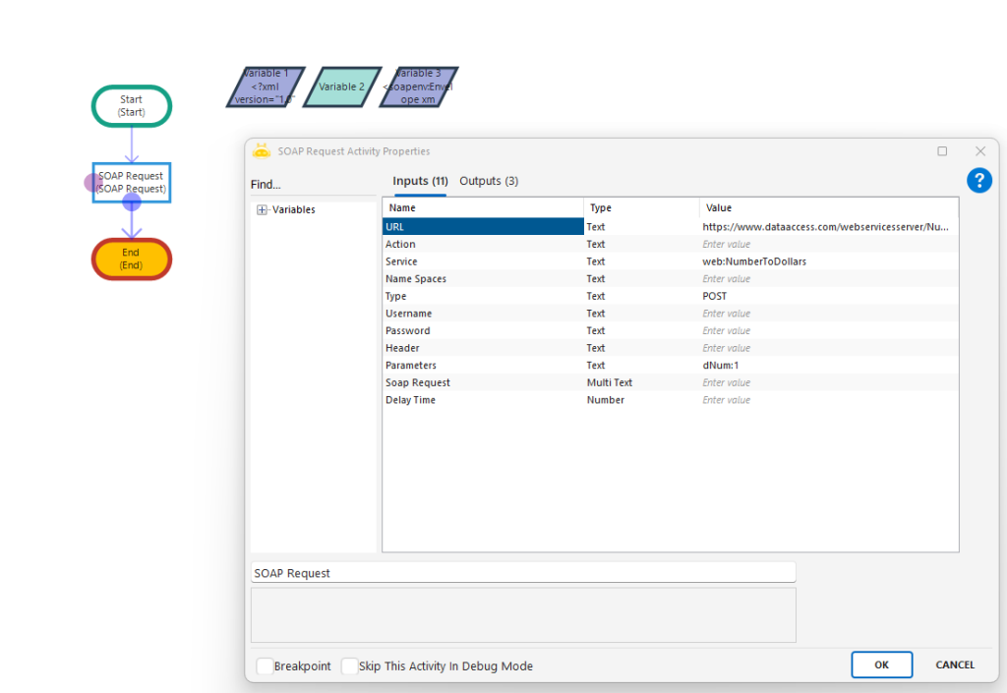
Task: Click the blue help question mark icon
Action: [x=978, y=180]
